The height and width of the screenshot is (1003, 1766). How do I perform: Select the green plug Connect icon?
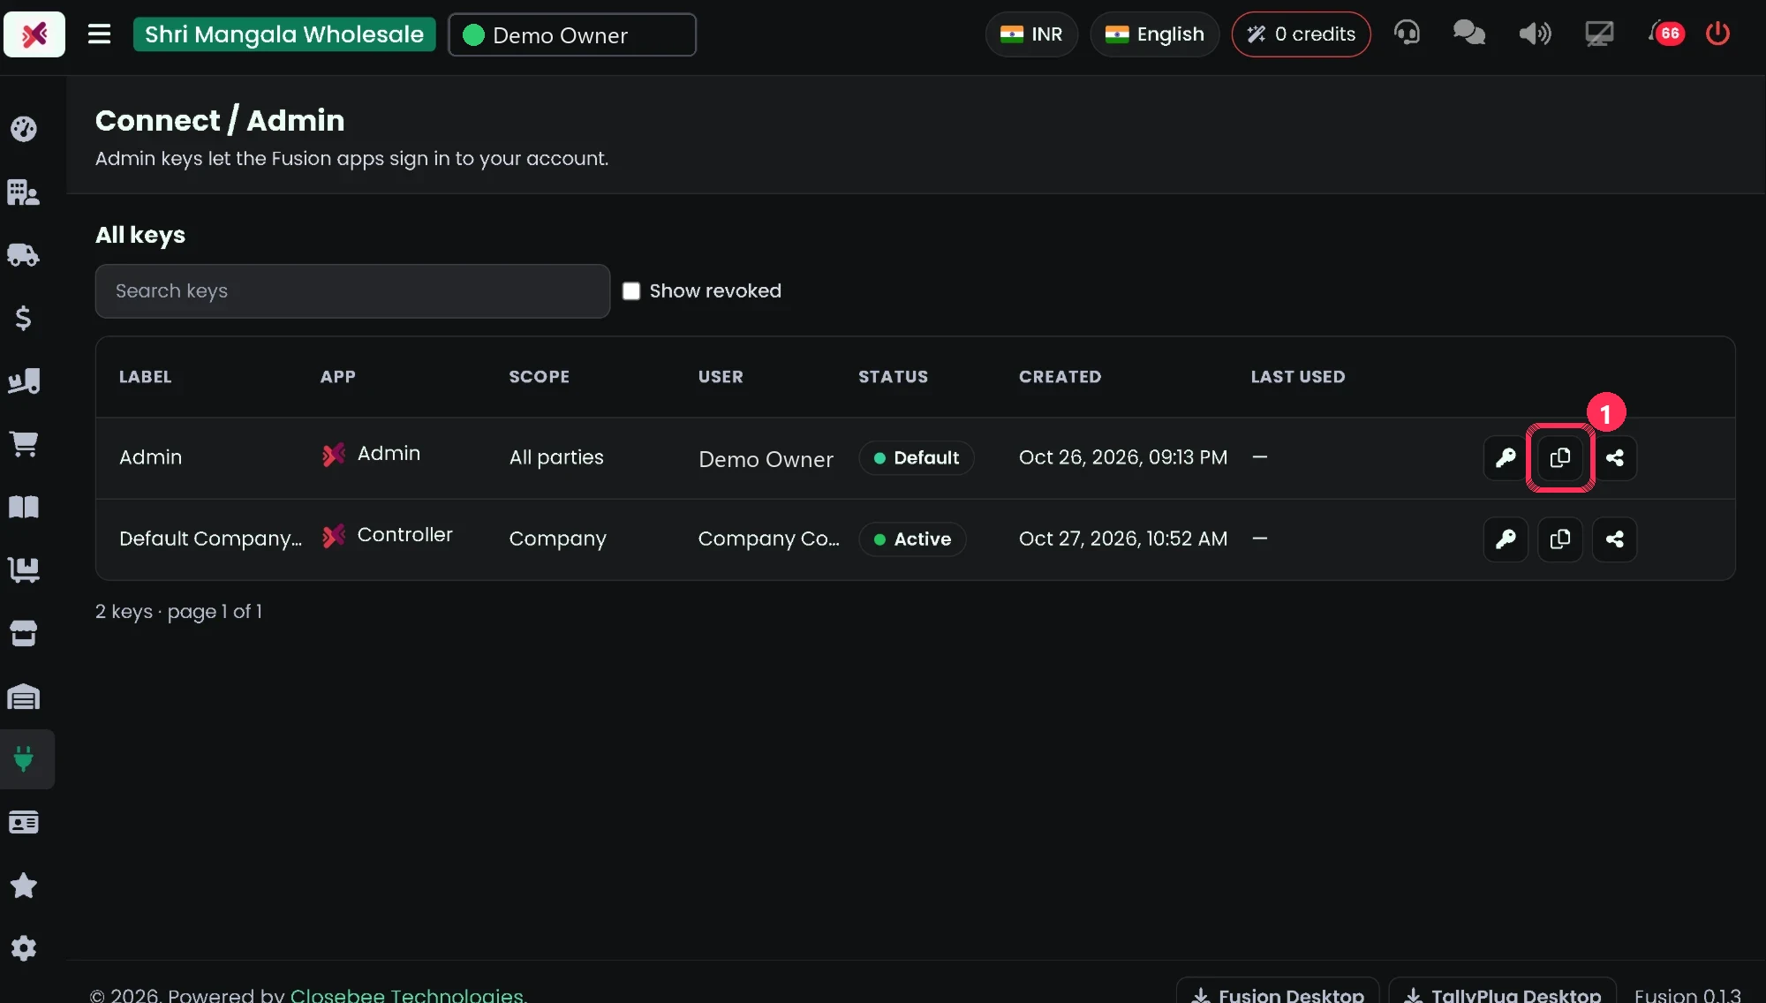click(x=24, y=759)
